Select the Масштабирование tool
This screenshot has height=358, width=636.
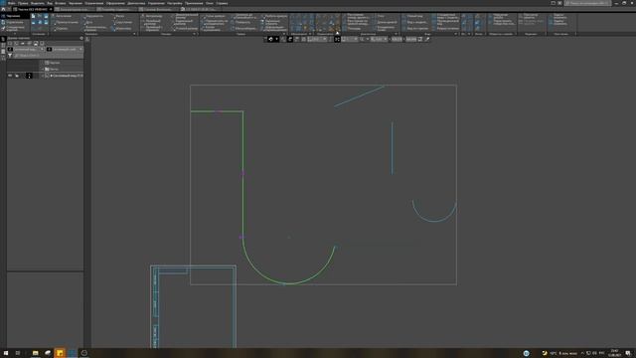tap(244, 29)
